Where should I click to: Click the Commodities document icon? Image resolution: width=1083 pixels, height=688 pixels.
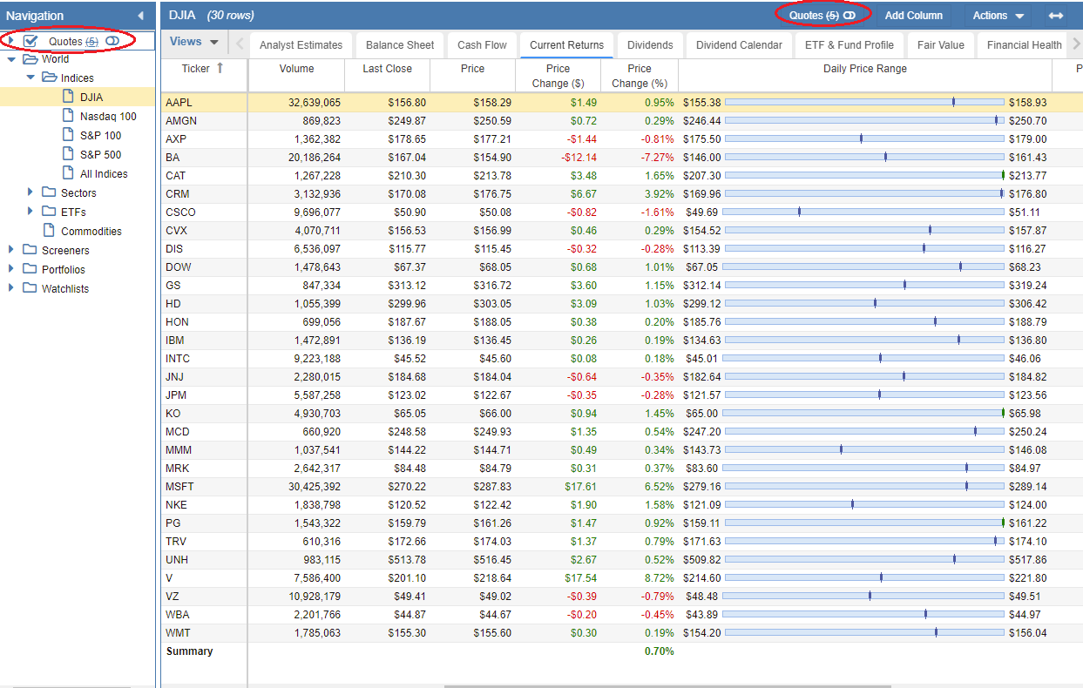(x=49, y=231)
